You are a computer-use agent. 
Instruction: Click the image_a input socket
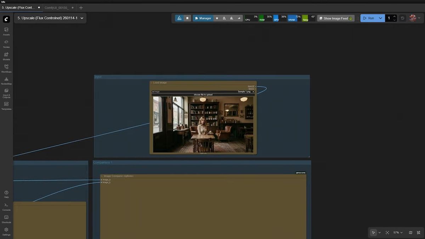pyautogui.click(x=101, y=180)
